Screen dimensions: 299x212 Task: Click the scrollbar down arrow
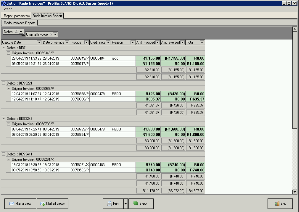(x=294, y=192)
